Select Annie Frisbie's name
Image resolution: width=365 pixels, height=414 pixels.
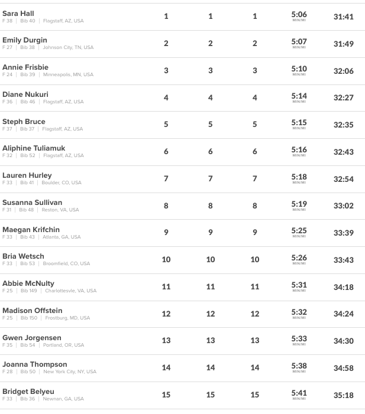[x=25, y=67]
